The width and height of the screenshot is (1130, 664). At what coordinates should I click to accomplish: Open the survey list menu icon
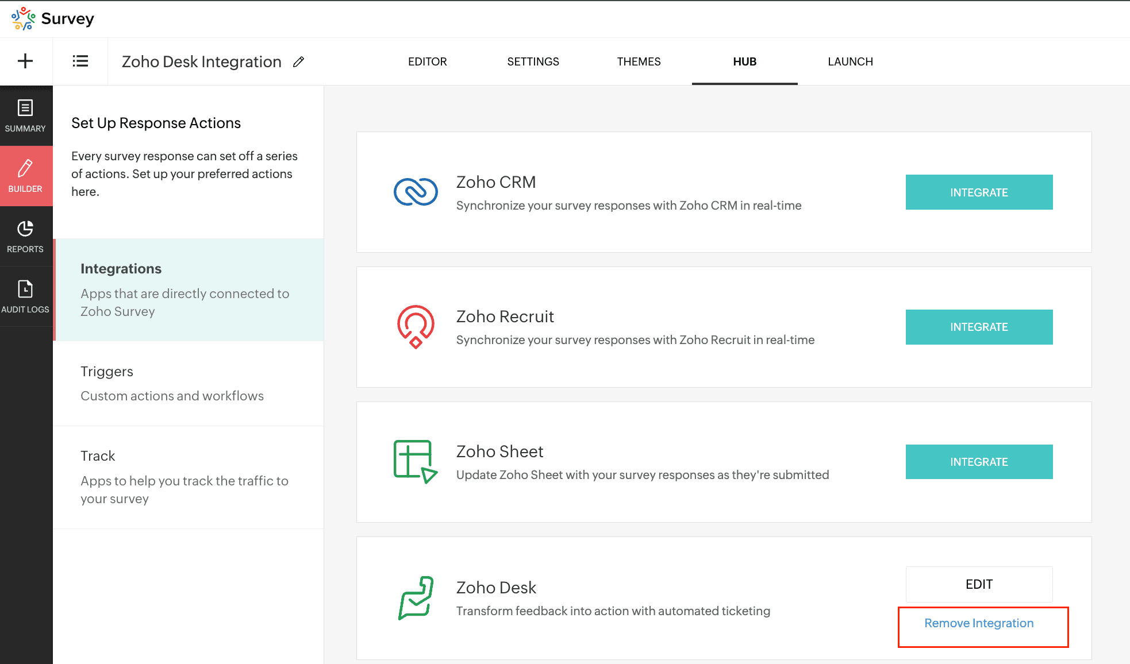80,61
